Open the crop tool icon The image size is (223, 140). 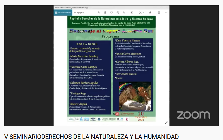coord(124,13)
